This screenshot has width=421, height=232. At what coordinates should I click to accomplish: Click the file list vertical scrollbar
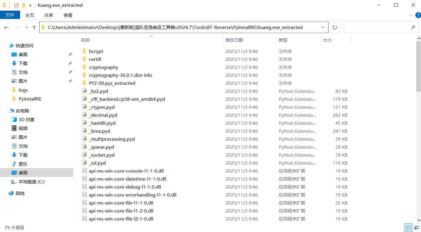(419, 66)
